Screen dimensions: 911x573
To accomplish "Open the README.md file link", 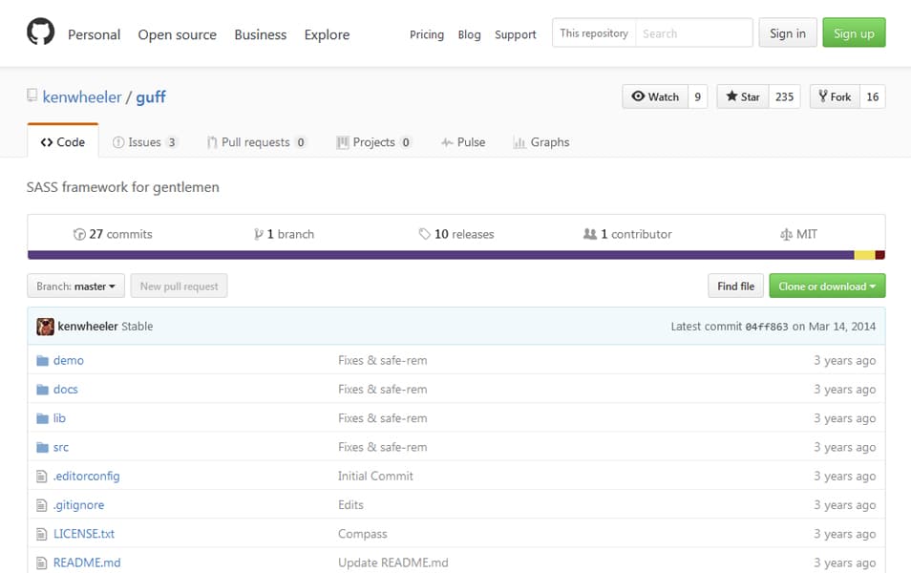I will tap(89, 562).
